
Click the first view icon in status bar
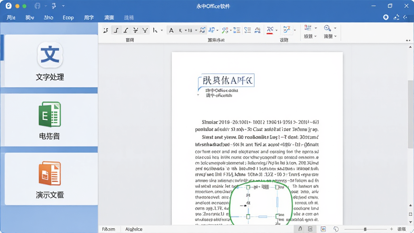[300, 229]
